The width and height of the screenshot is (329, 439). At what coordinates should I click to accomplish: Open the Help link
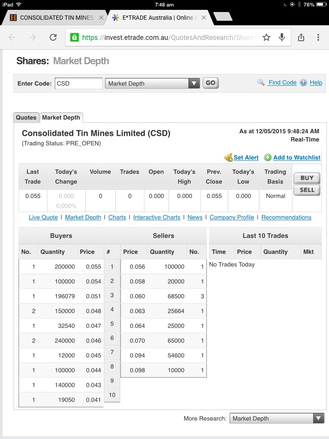[x=316, y=83]
